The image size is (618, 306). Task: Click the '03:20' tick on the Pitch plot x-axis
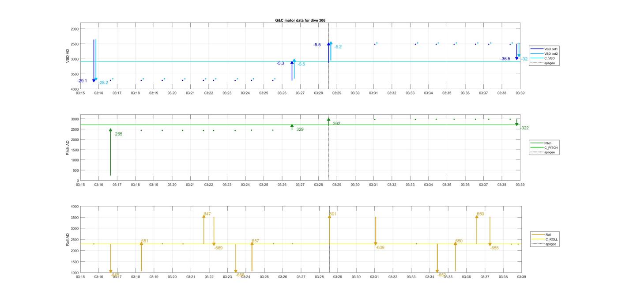(x=172, y=185)
